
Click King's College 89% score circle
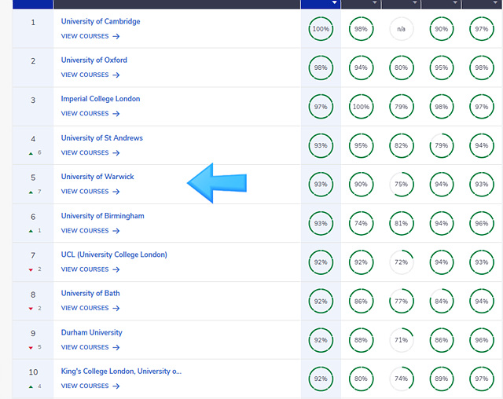[x=442, y=379]
